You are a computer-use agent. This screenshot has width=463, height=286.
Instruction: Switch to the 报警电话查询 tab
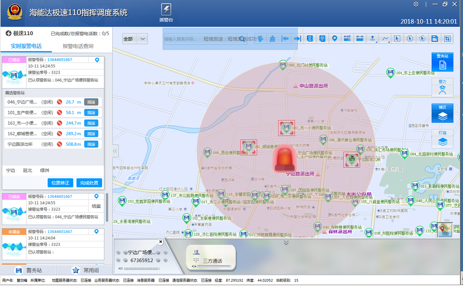pos(78,46)
